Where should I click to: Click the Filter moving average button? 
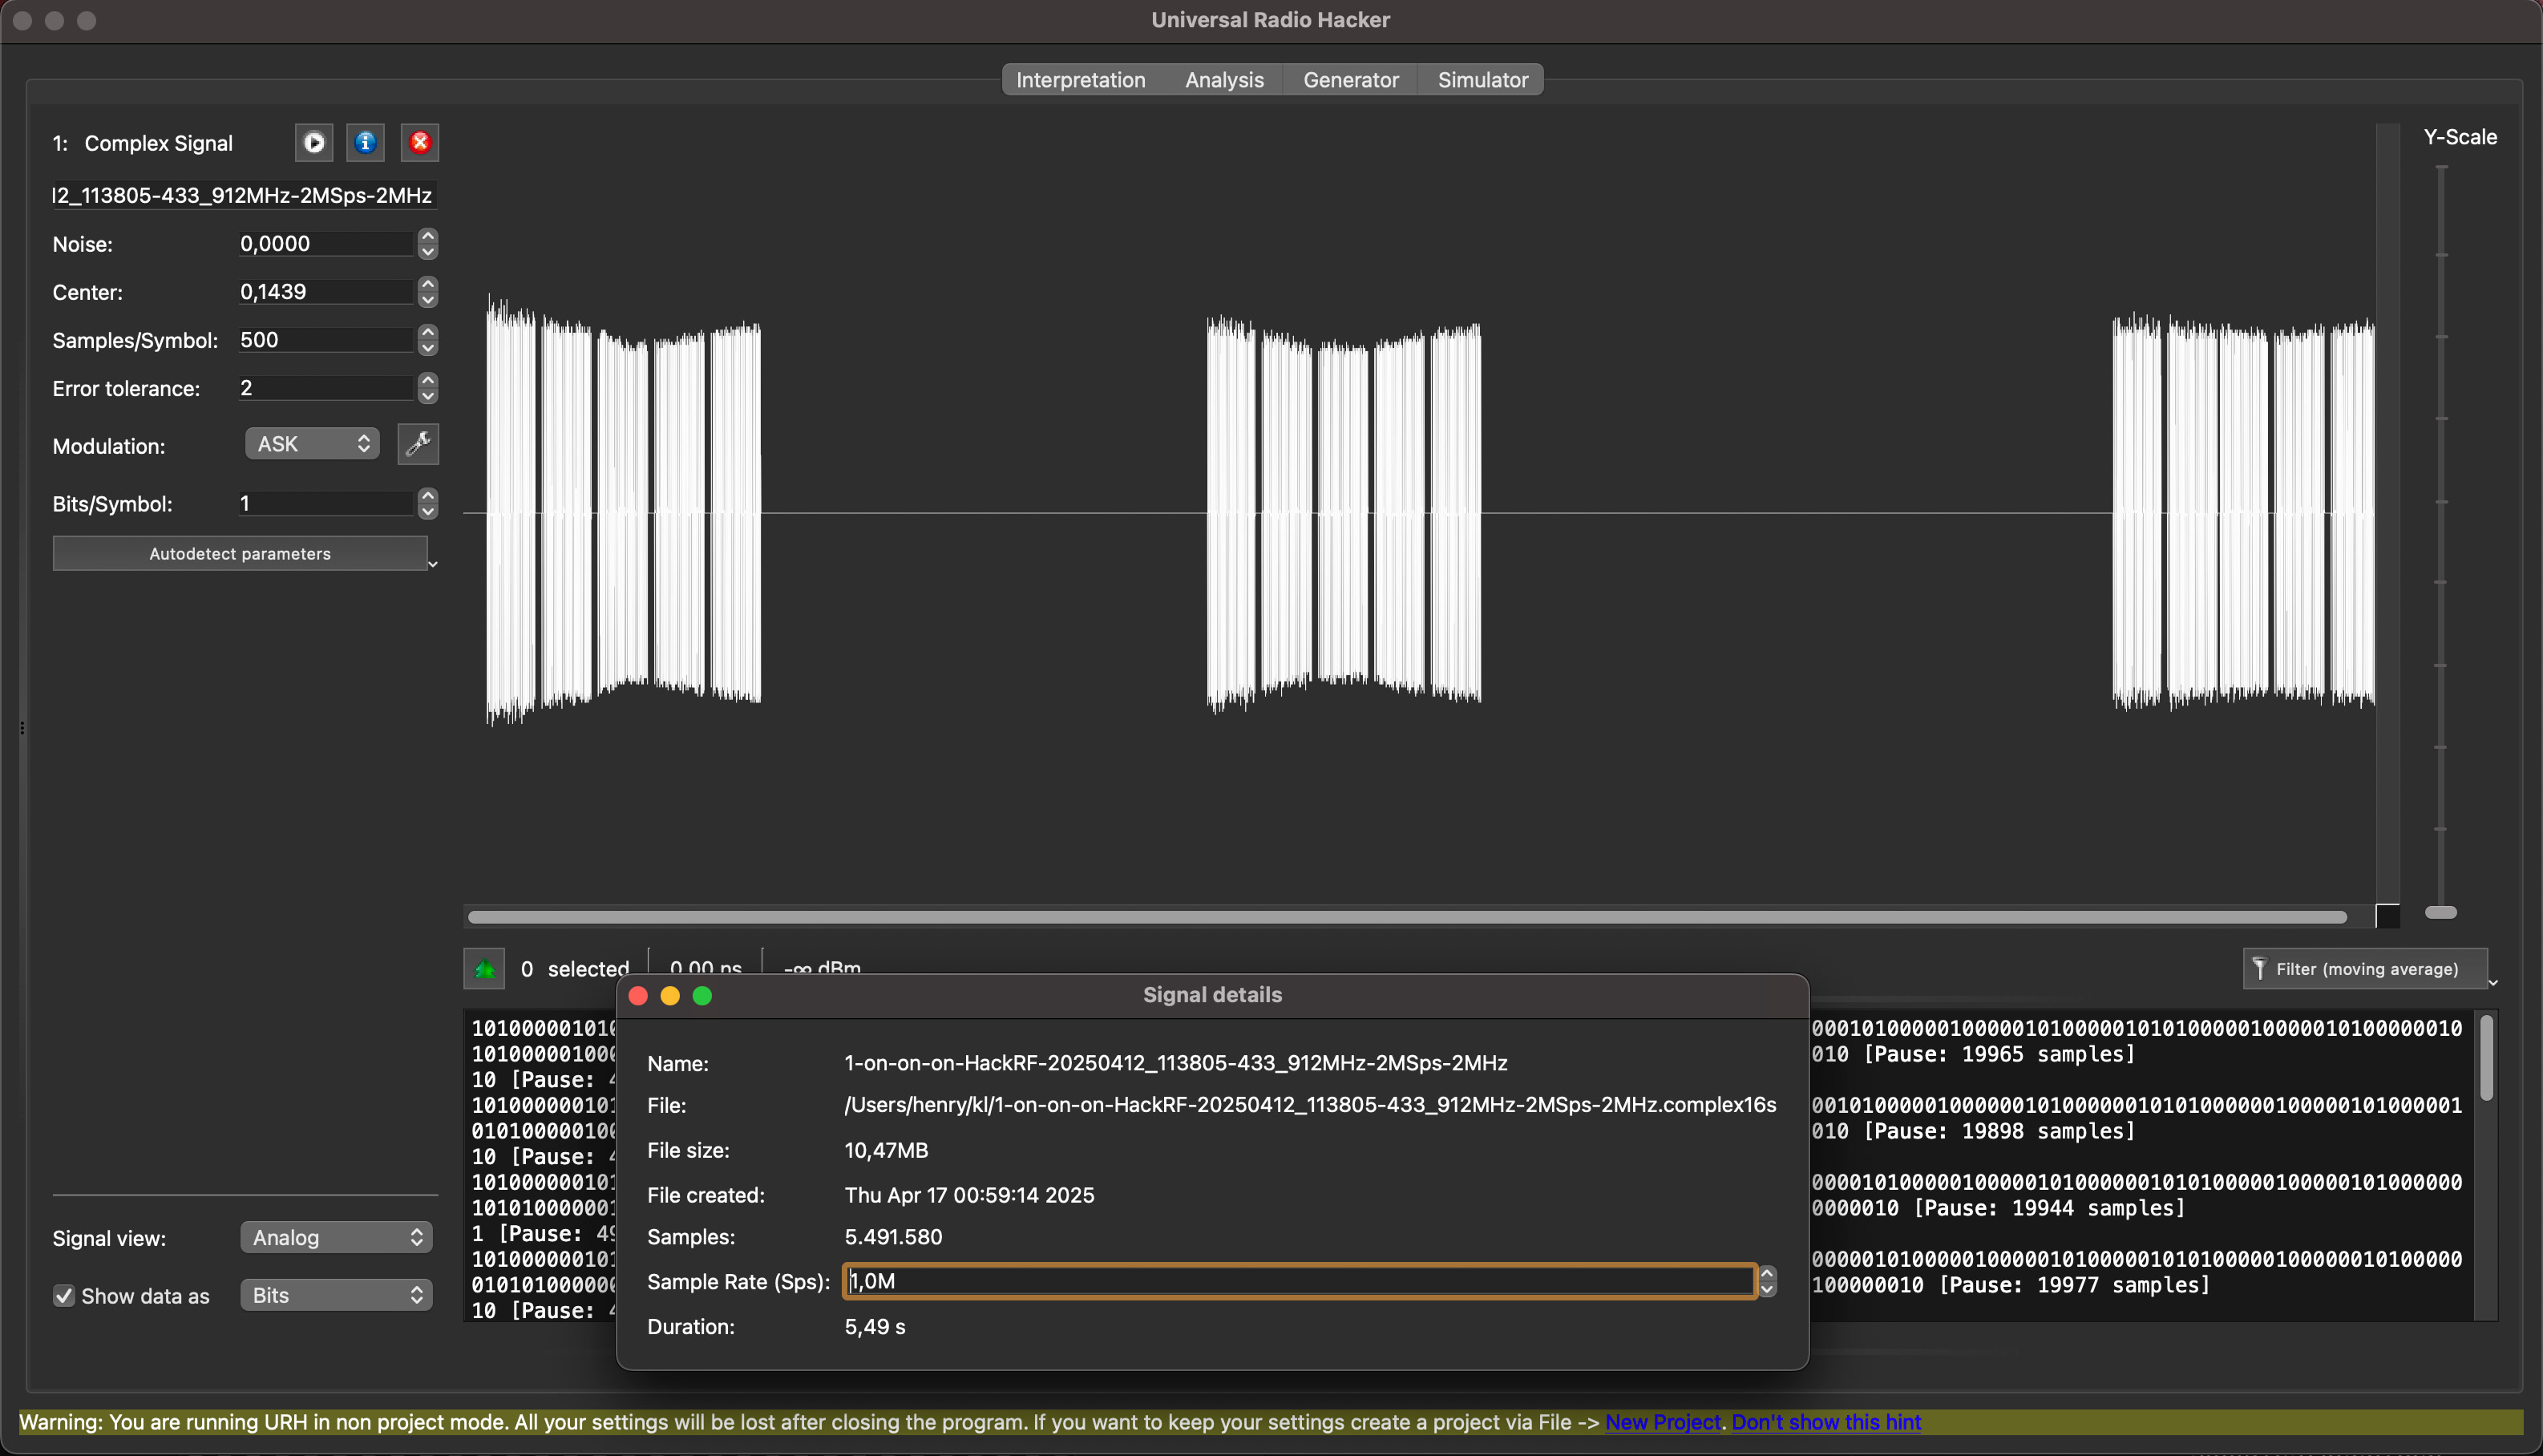click(x=2364, y=968)
